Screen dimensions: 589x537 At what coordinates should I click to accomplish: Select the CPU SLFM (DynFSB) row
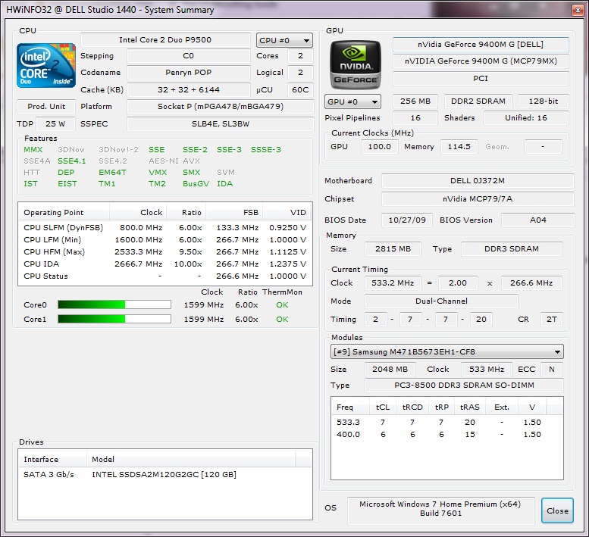tap(165, 227)
